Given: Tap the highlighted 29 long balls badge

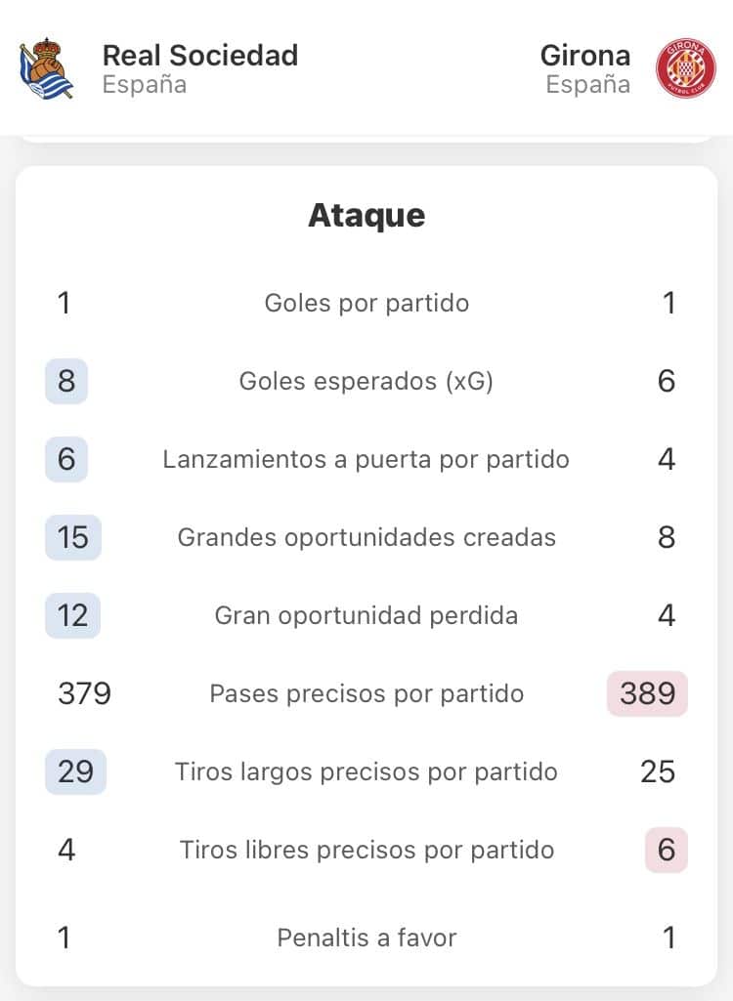Looking at the screenshot, I should click(x=75, y=772).
